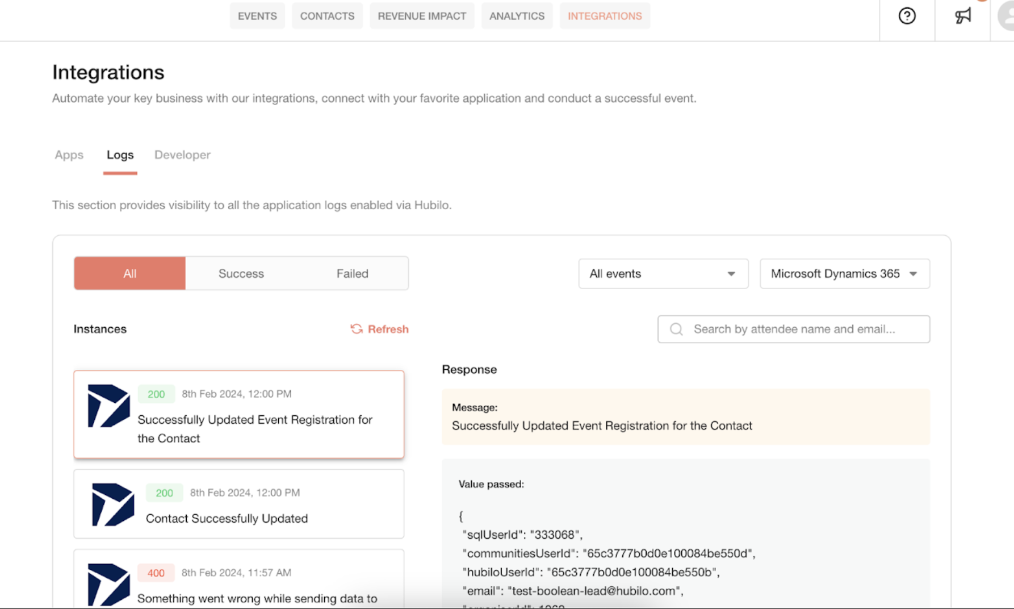The image size is (1014, 609).
Task: Focus the attendee name and email search field
Action: point(794,329)
